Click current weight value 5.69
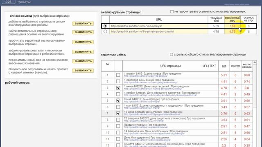The height and width of the screenshot is (147, 262). click(x=216, y=26)
